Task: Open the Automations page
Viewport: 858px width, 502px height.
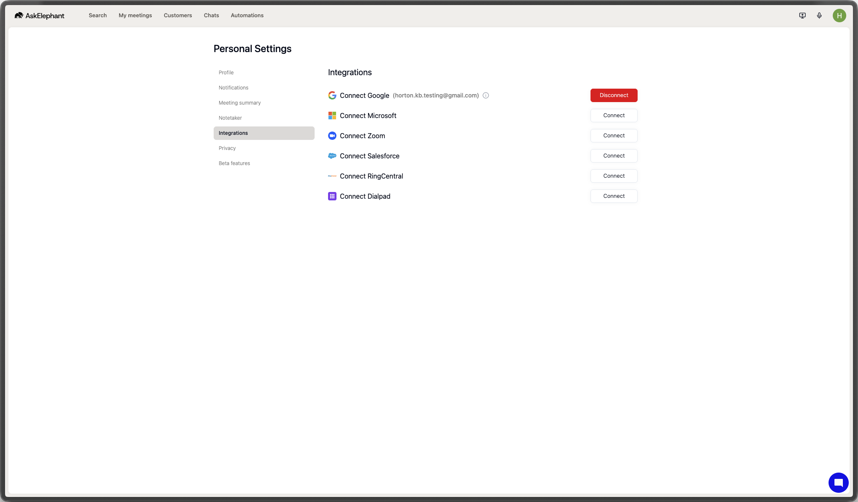Action: coord(247,16)
